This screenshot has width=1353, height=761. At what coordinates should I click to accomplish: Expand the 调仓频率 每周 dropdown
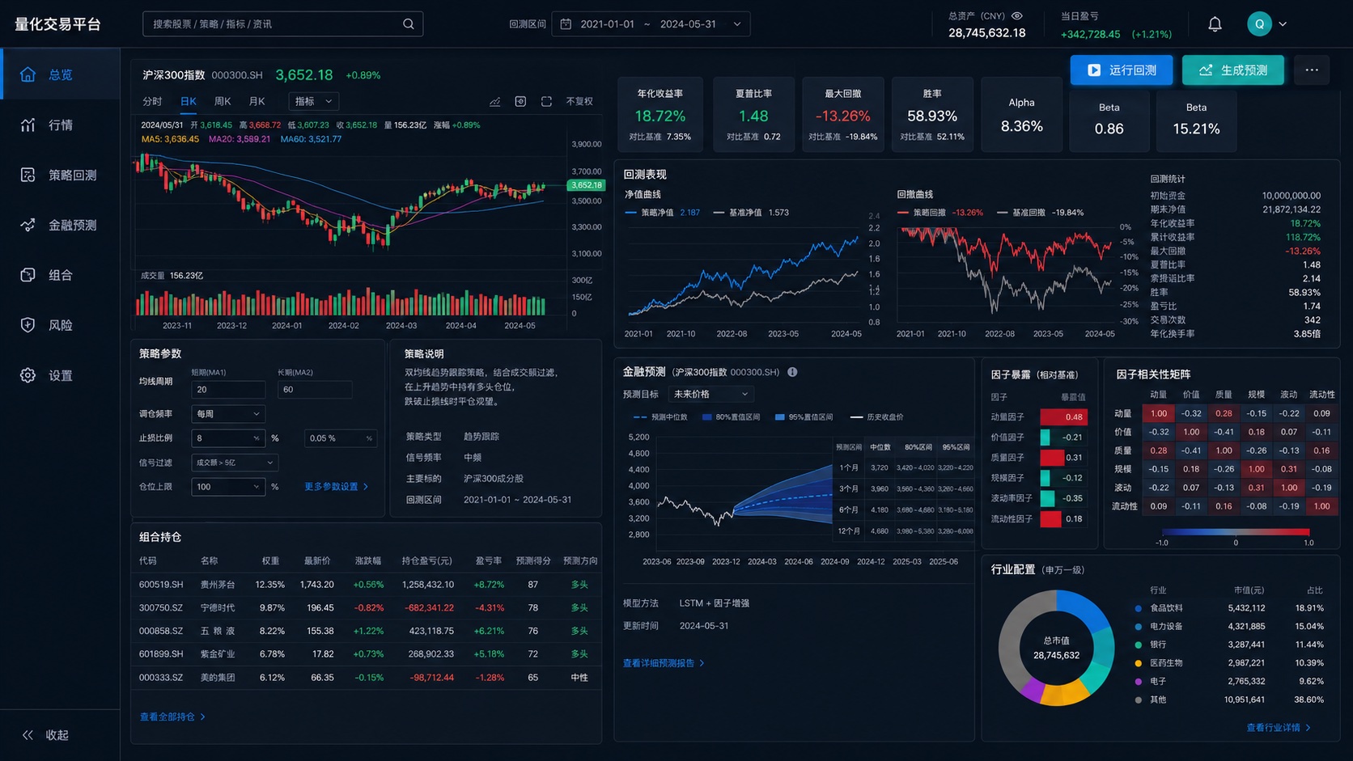tap(228, 414)
